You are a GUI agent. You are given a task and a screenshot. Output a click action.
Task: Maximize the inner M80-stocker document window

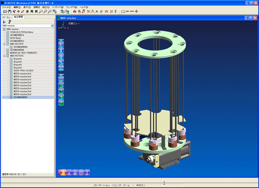click(x=251, y=18)
